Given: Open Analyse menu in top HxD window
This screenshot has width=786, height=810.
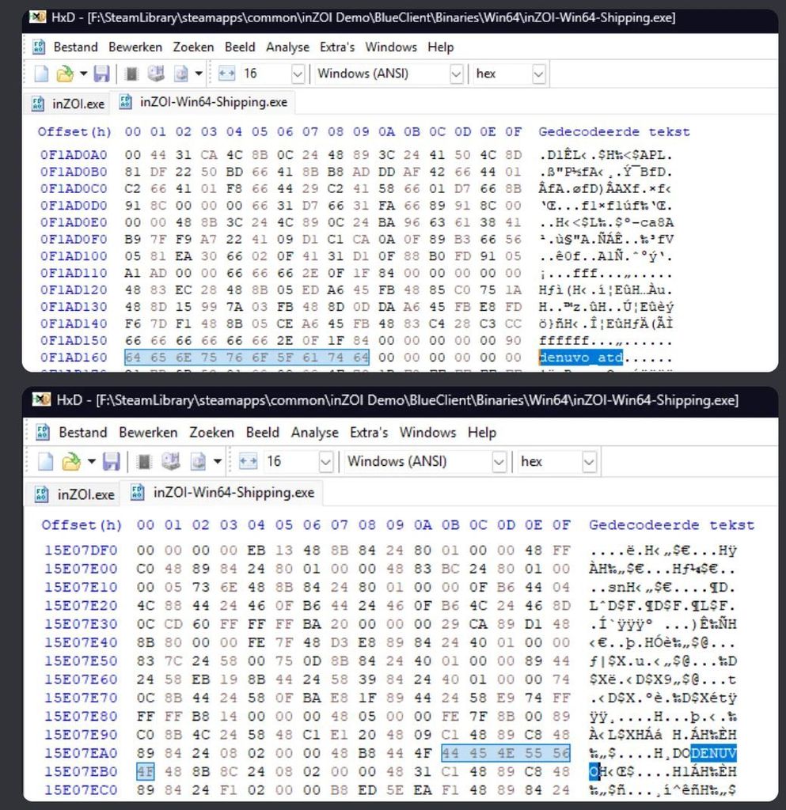Looking at the screenshot, I should tap(287, 47).
